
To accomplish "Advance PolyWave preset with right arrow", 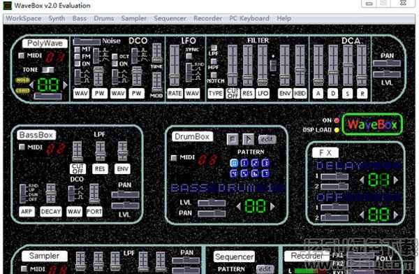I will point(66,85).
